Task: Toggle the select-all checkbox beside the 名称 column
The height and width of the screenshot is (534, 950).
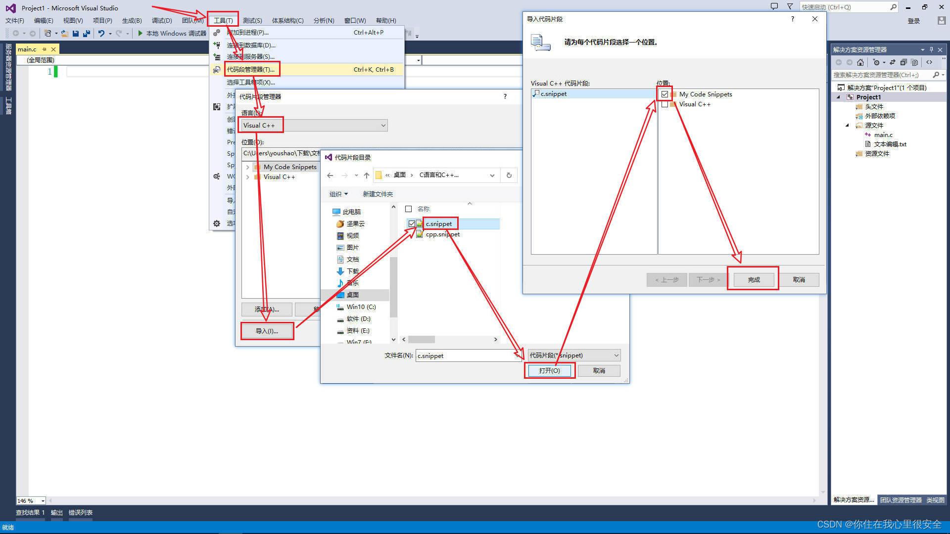Action: [x=408, y=209]
